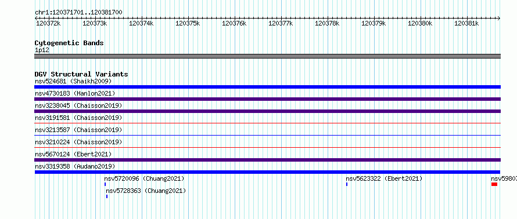The width and height of the screenshot is (517, 219).
Task: Click the 120379k ruler tick label
Action: tap(374, 23)
